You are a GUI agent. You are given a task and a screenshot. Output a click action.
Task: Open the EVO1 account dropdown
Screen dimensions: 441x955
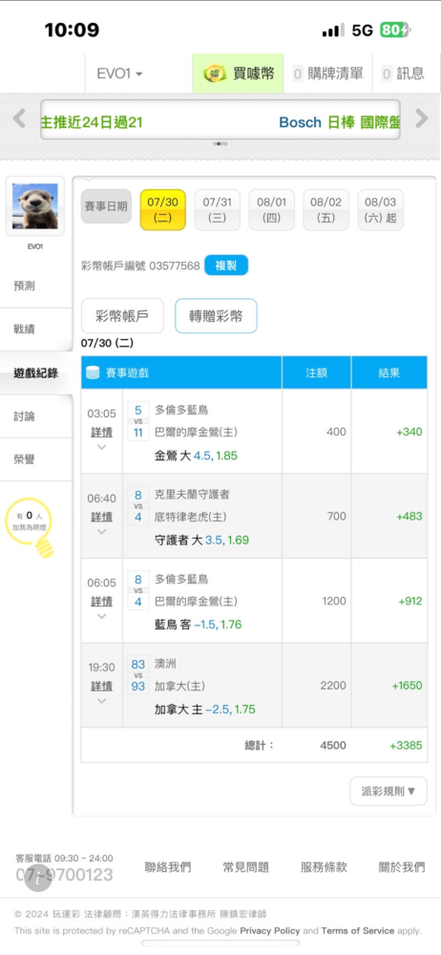click(x=120, y=74)
